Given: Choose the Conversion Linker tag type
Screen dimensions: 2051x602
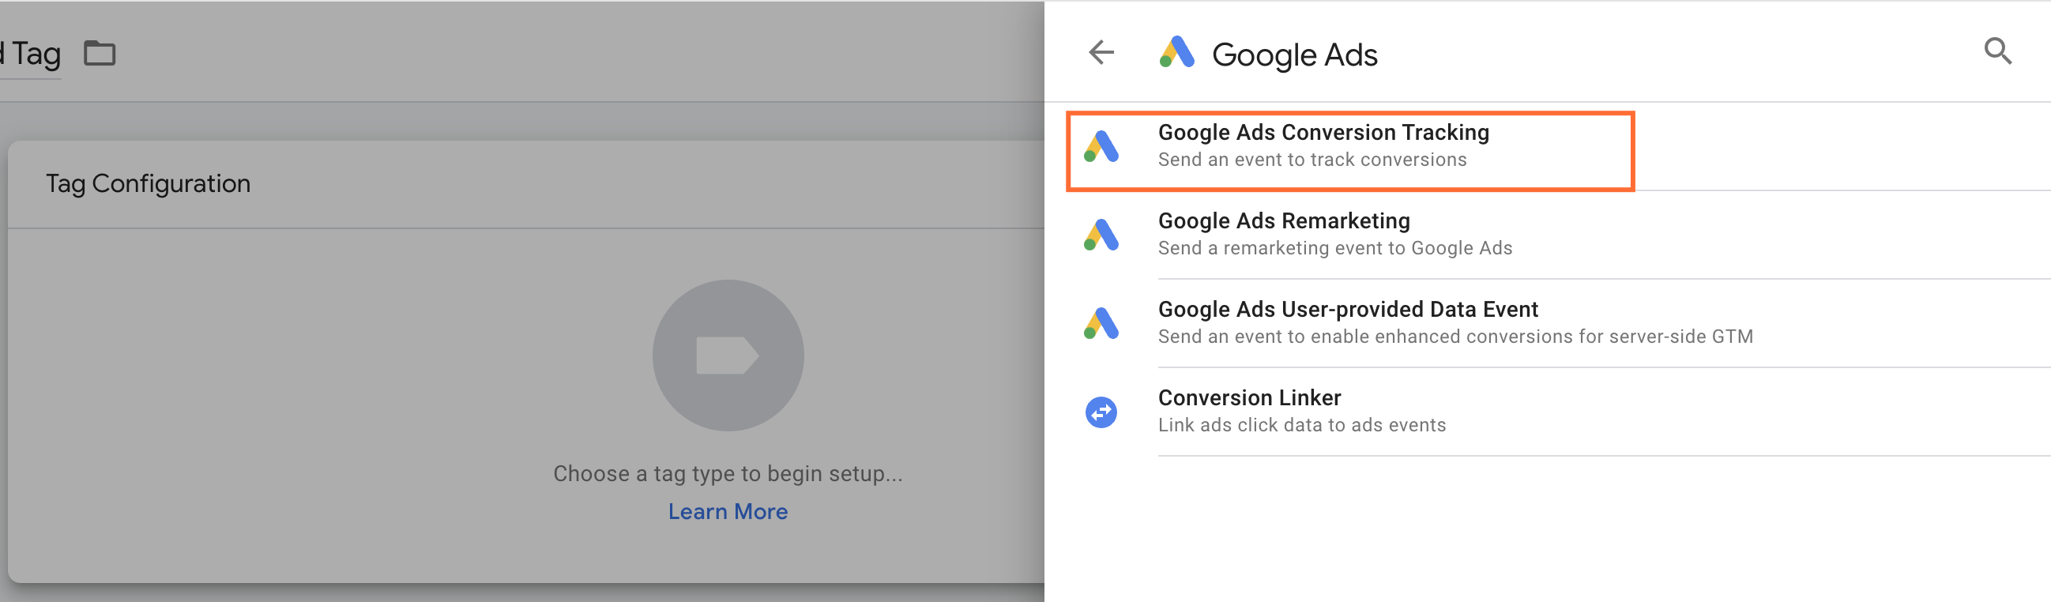Looking at the screenshot, I should (1249, 398).
